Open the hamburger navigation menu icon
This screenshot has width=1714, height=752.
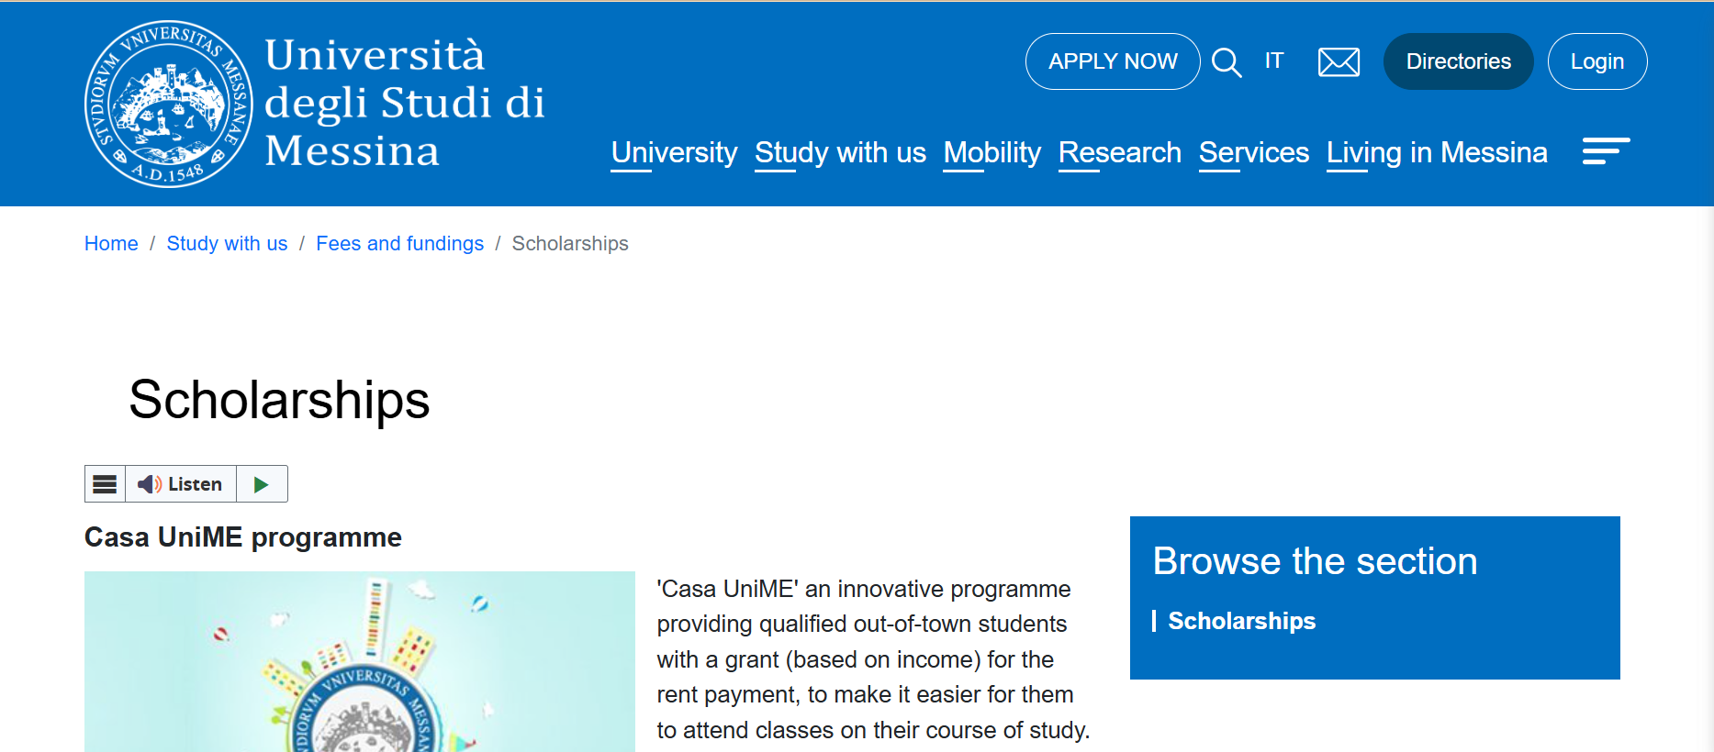[1606, 150]
